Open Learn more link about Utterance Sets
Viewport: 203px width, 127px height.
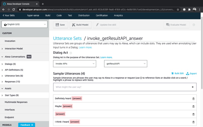point(85,47)
